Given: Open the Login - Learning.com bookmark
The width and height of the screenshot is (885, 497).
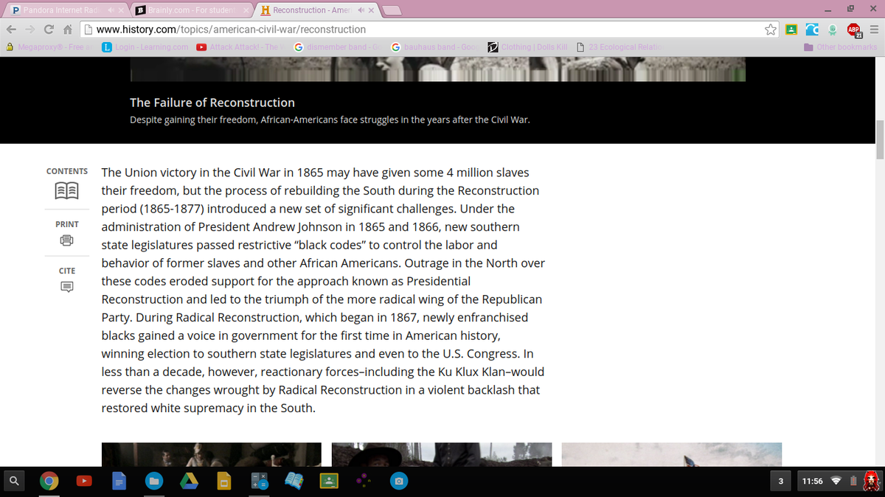Looking at the screenshot, I should click(x=145, y=47).
